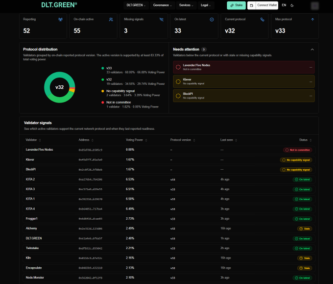Select the DLT.GREEN validator row name
The height and width of the screenshot is (284, 333).
[x=34, y=238]
